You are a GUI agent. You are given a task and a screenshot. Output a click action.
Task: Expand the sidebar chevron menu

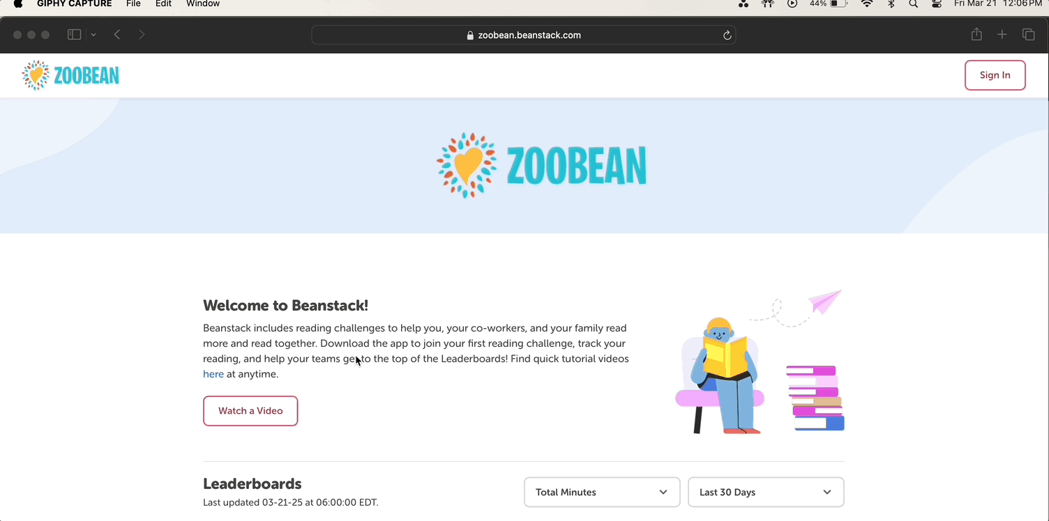click(x=93, y=34)
